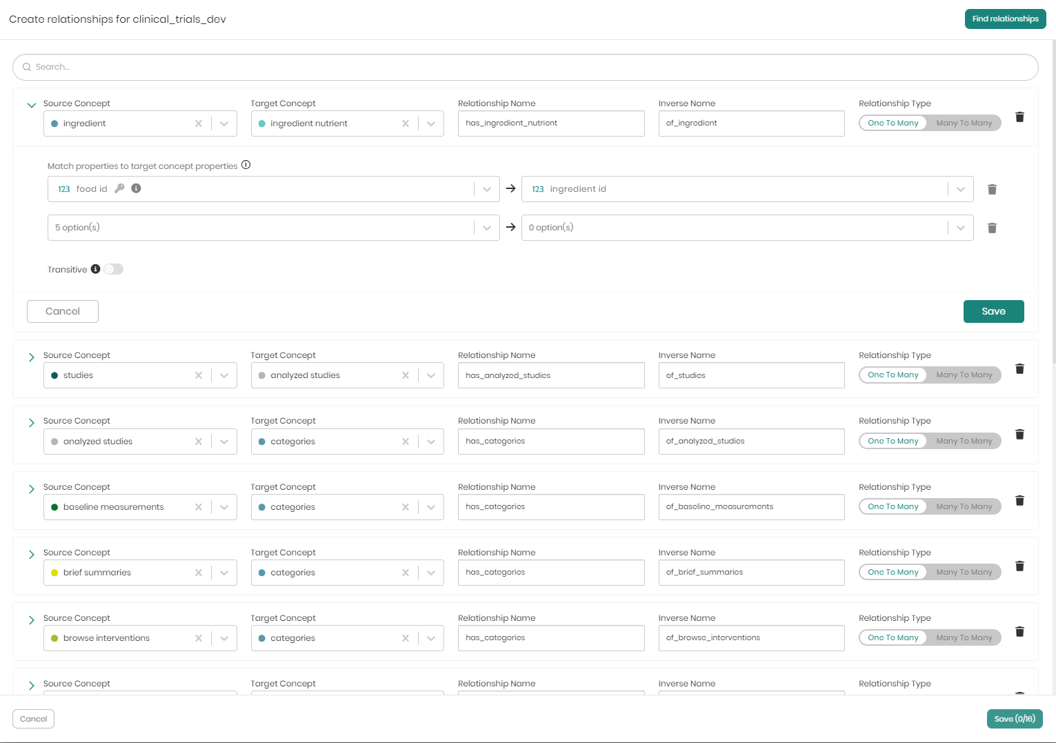Expand the analyzed studies relationship row
Screen dimensions: 1056x743
[x=31, y=423]
